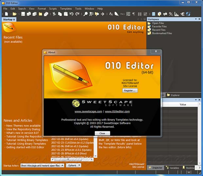Open the Search menu
This screenshot has height=176, width=203.
coord(22,9)
